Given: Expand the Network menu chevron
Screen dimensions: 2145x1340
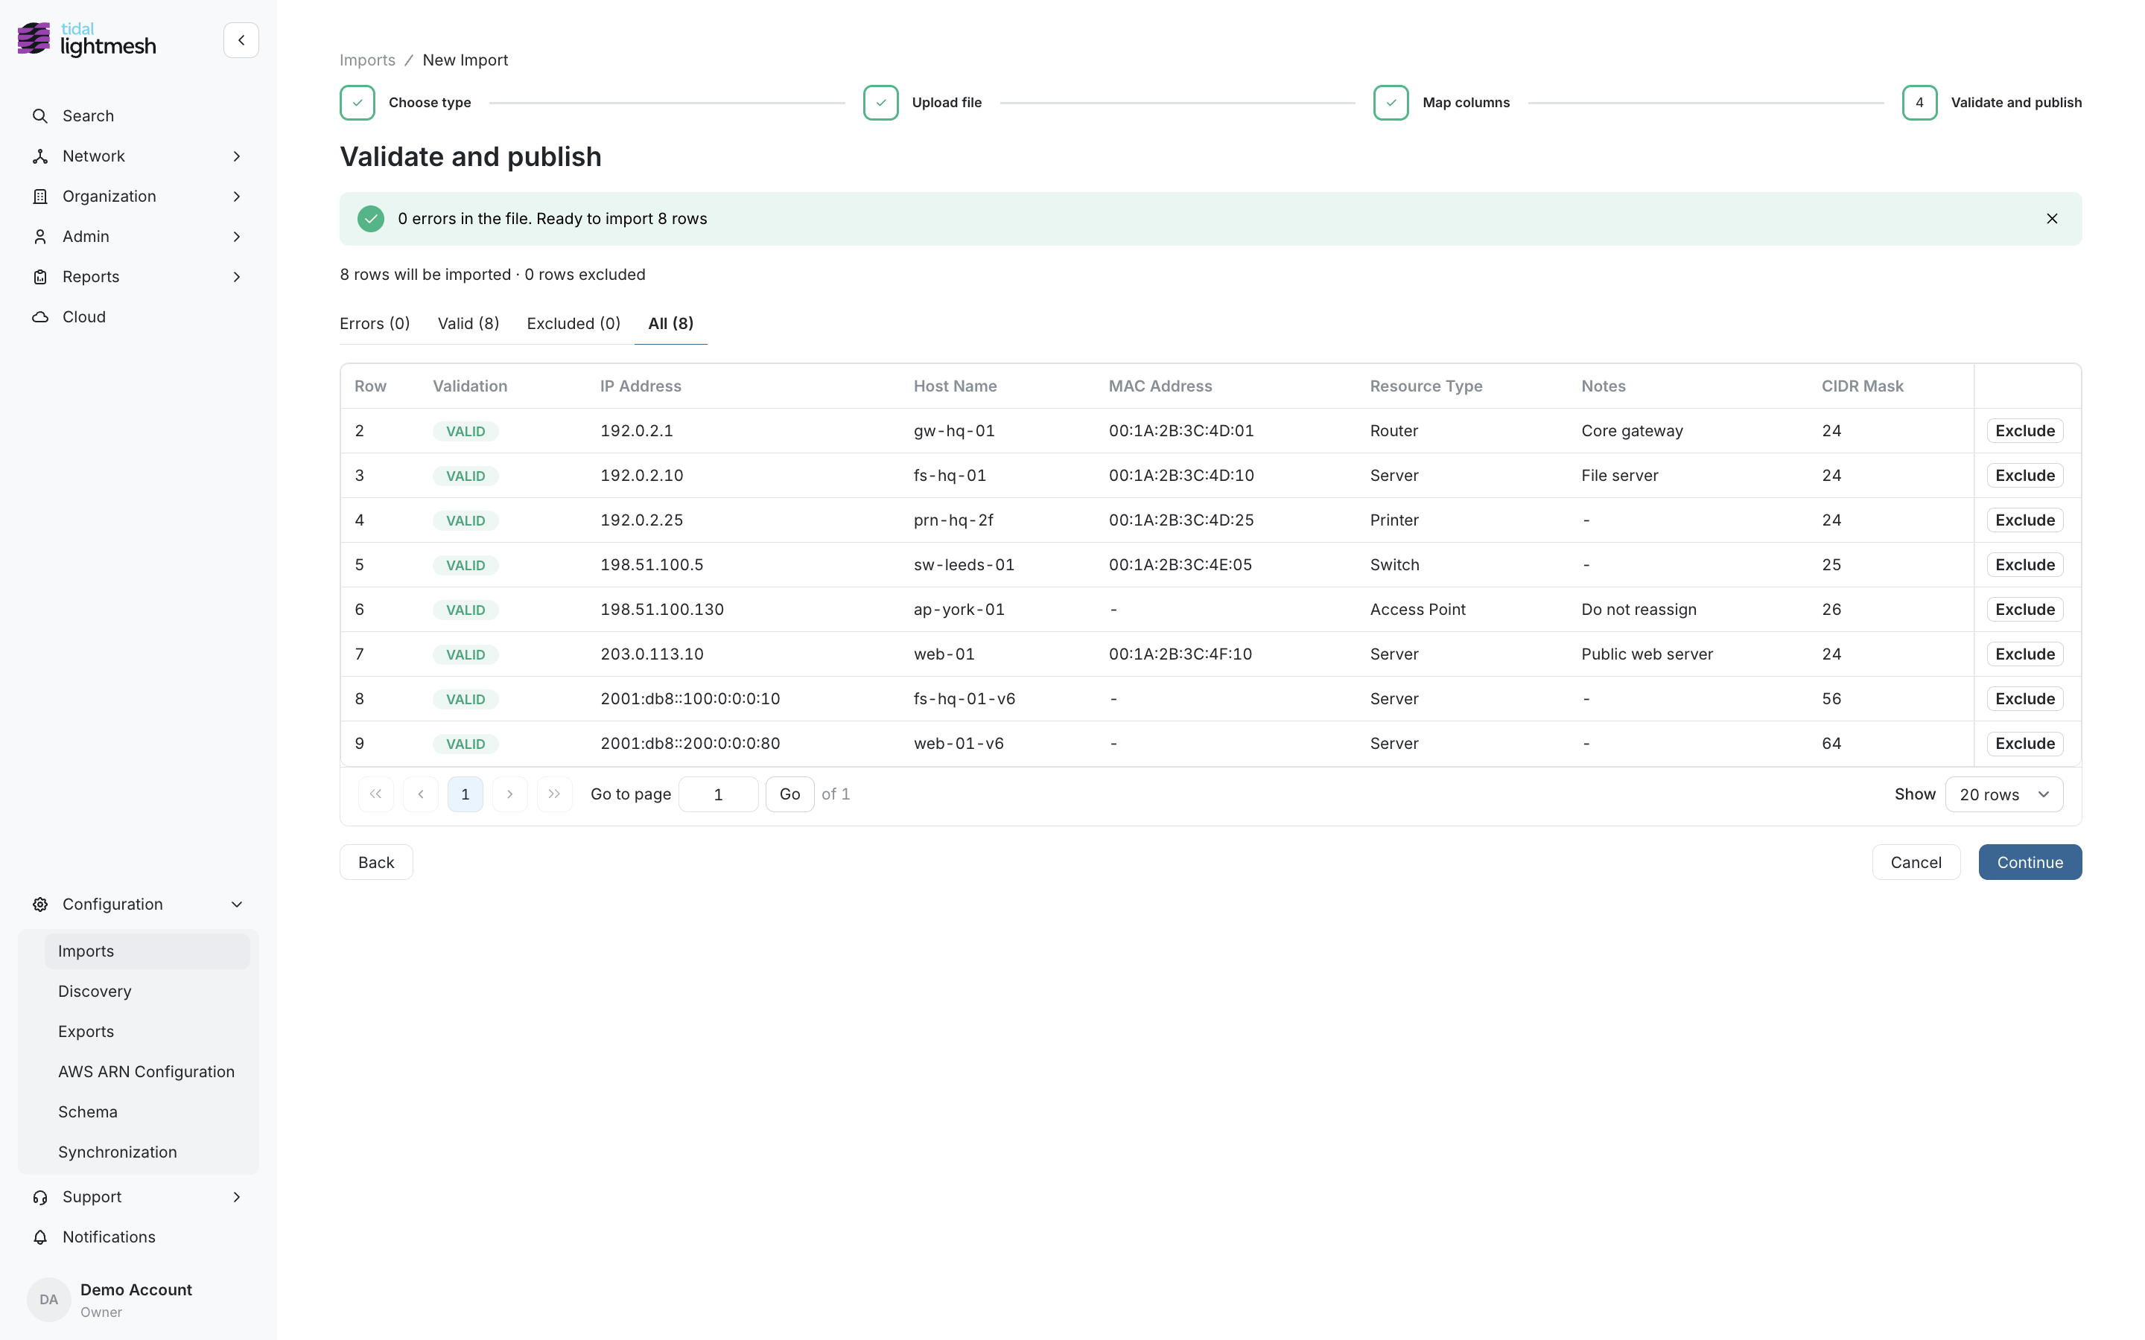Looking at the screenshot, I should click(x=237, y=156).
